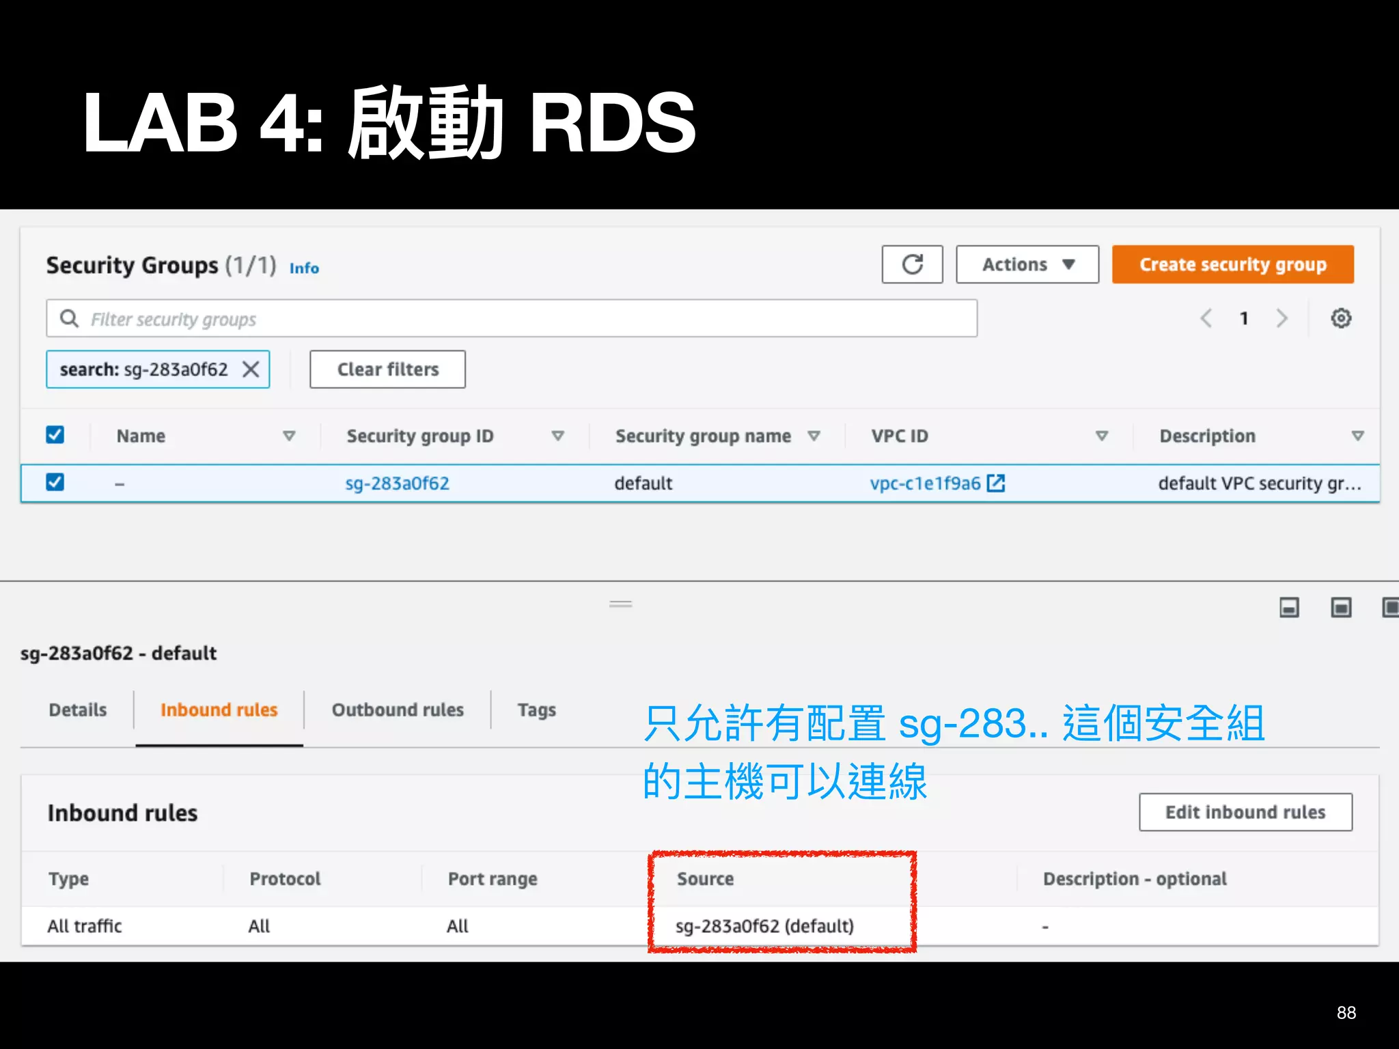Sort by Security group name column
The height and width of the screenshot is (1049, 1399).
tap(814, 436)
